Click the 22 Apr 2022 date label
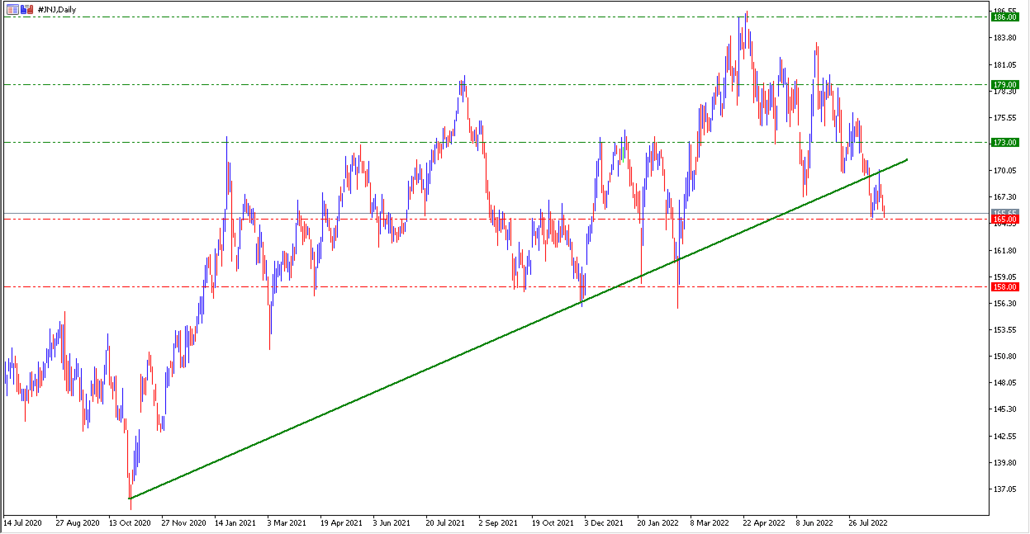This screenshot has width=1030, height=534. point(764,523)
